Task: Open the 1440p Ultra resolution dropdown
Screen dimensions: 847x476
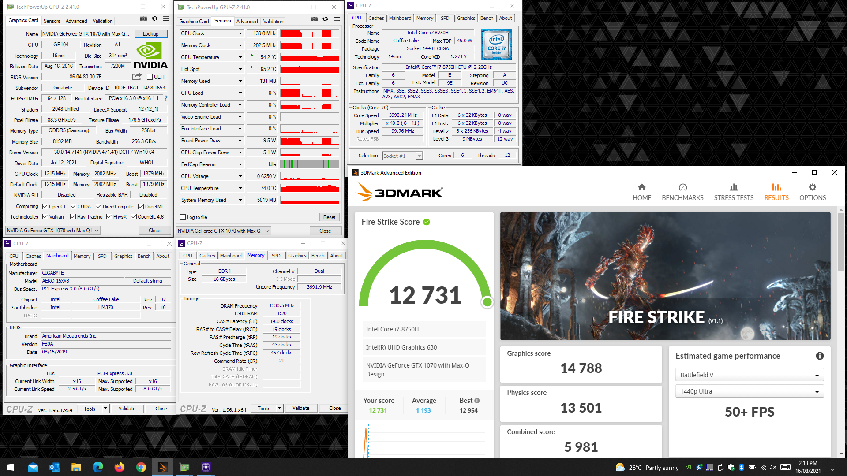Action: [x=749, y=391]
